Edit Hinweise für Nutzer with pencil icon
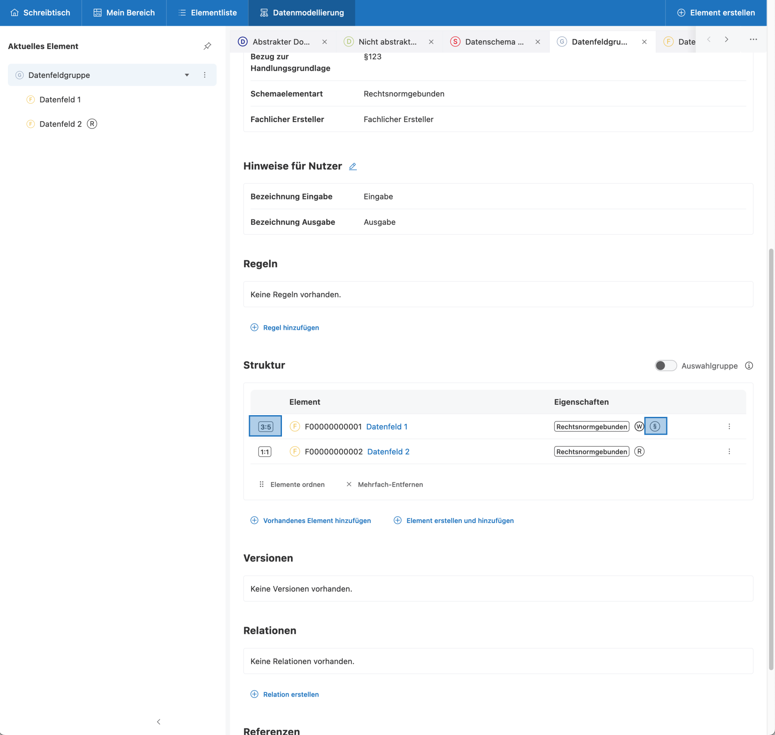775x735 pixels. pyautogui.click(x=353, y=167)
